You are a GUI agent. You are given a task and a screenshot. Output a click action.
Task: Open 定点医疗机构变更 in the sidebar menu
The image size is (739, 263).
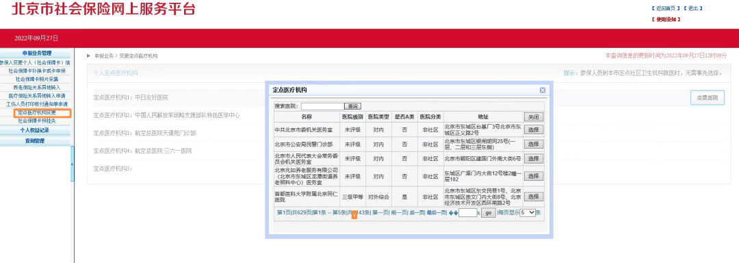(37, 112)
